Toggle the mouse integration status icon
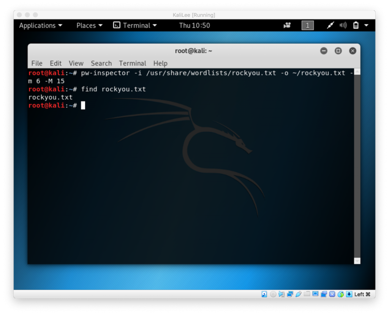389x315 pixels. 341,294
